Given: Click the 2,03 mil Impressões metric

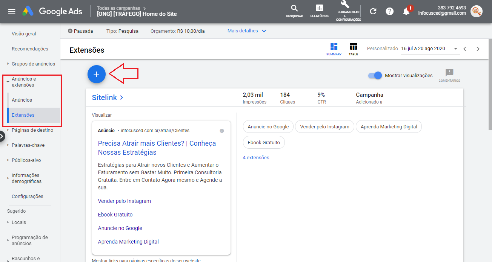Looking at the screenshot, I should click(254, 98).
